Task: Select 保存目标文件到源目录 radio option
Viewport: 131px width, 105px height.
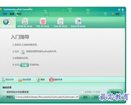Action: [4, 92]
